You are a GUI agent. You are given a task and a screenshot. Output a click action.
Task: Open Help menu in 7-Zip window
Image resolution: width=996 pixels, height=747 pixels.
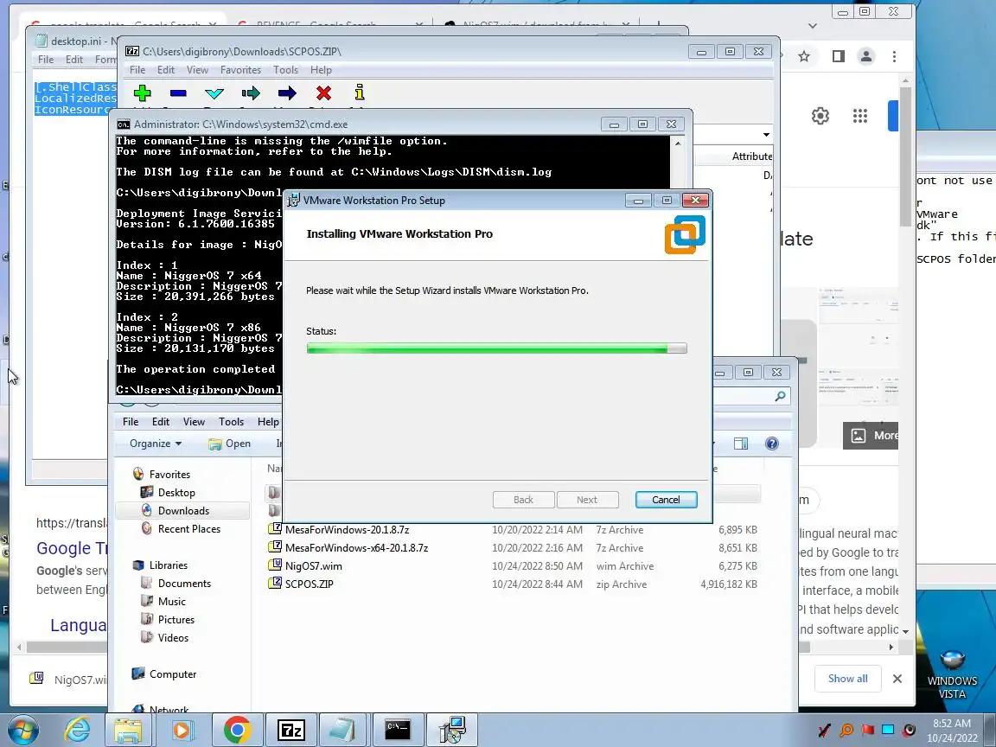pyautogui.click(x=321, y=70)
